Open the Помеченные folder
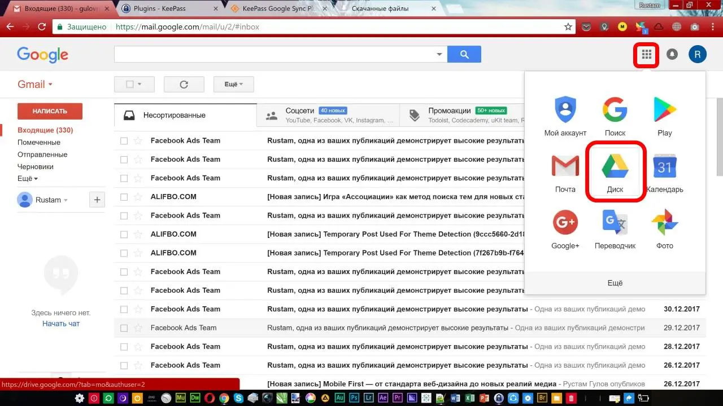The height and width of the screenshot is (406, 723). click(39, 142)
